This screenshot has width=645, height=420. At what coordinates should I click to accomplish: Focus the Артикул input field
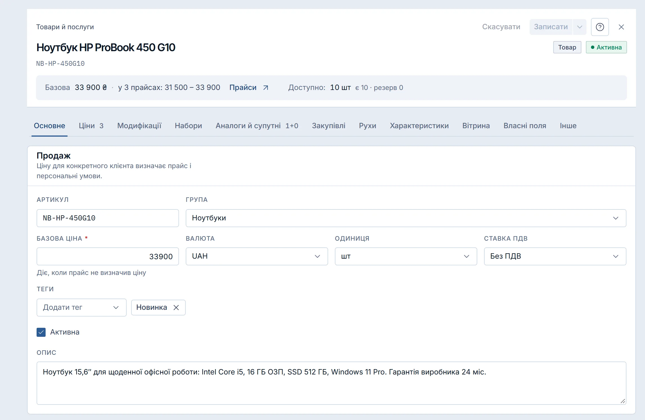click(x=108, y=218)
